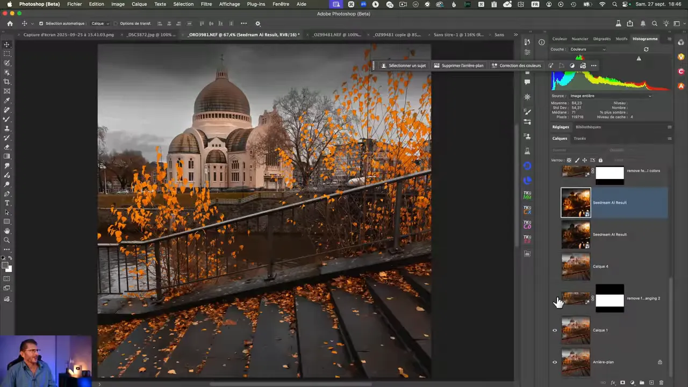Open the options bar gear settings
Screen dimensions: 688x387
click(x=257, y=24)
